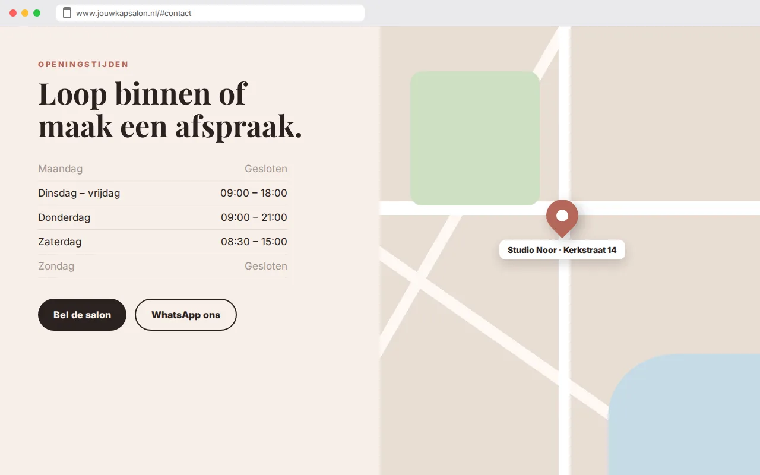Screen dimensions: 760x475
Task: Click the red map pin marker
Action: pos(562,218)
